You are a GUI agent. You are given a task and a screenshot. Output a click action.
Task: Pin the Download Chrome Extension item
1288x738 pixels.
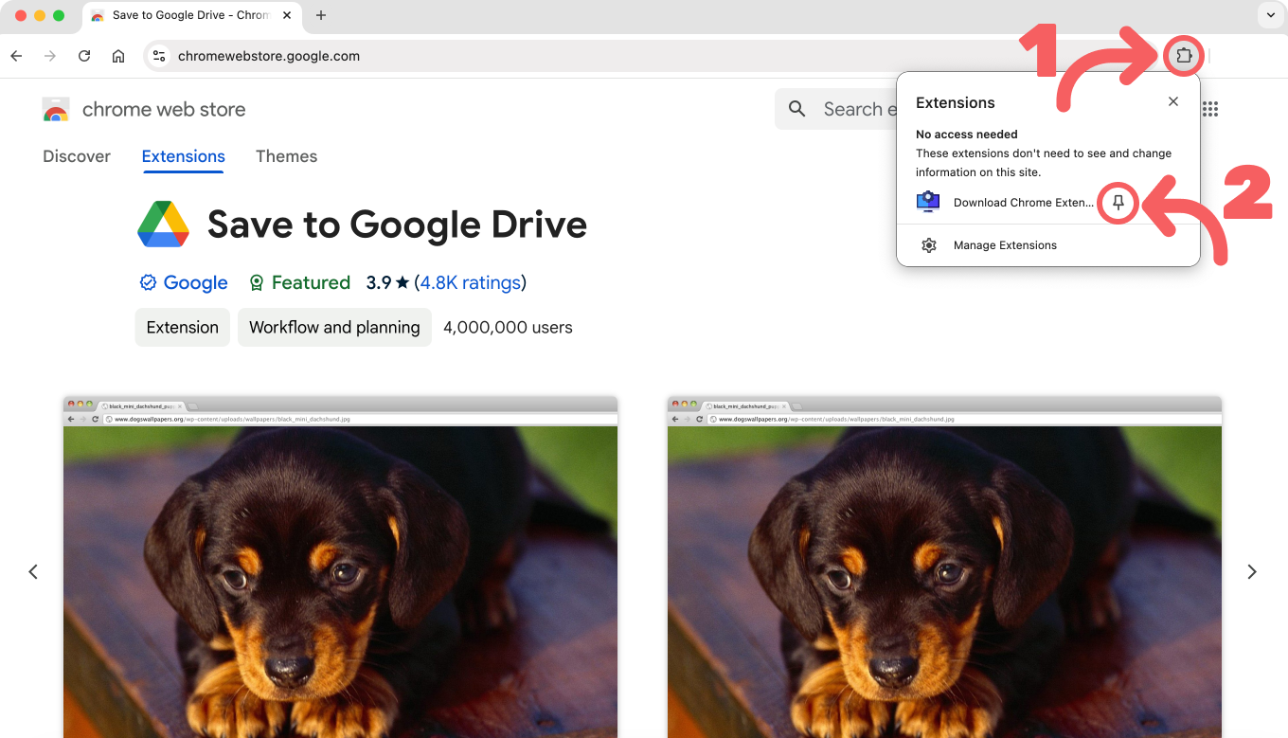pos(1118,203)
